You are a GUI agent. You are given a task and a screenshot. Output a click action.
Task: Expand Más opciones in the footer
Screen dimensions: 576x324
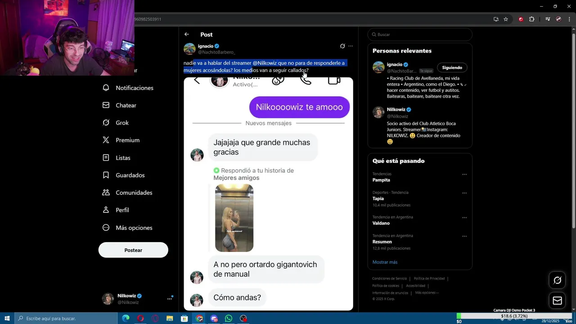point(427,292)
